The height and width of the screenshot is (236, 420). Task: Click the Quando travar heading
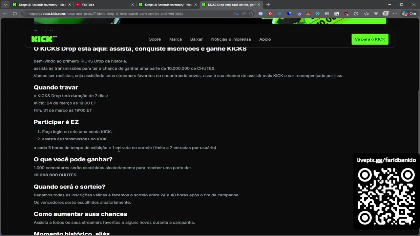pyautogui.click(x=56, y=87)
